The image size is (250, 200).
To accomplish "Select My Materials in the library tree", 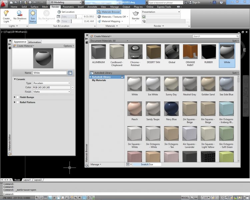I will click(99, 80).
